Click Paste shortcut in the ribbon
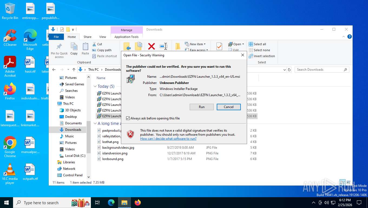Image resolution: width=368 pixels, height=208 pixels. [104, 56]
